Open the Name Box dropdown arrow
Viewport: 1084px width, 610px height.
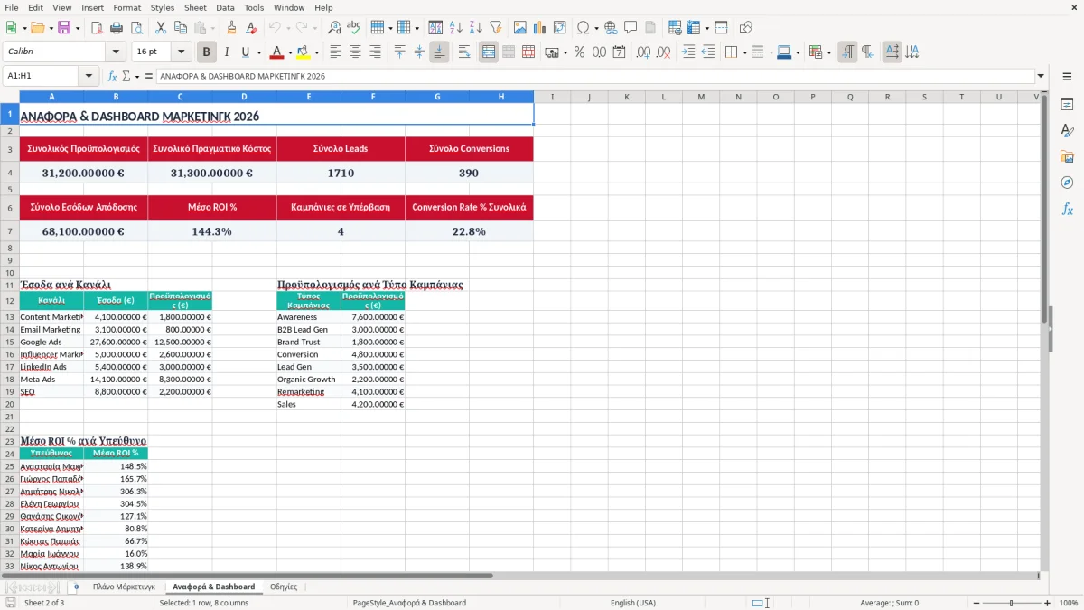pos(89,77)
